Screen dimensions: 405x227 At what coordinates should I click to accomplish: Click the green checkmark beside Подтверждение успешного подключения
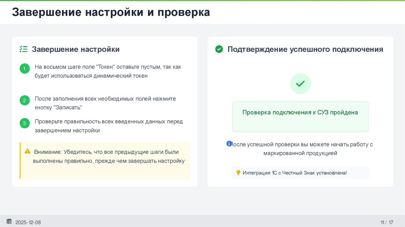click(x=219, y=49)
